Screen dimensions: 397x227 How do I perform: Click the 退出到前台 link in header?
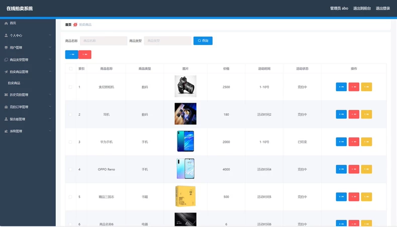pyautogui.click(x=362, y=9)
